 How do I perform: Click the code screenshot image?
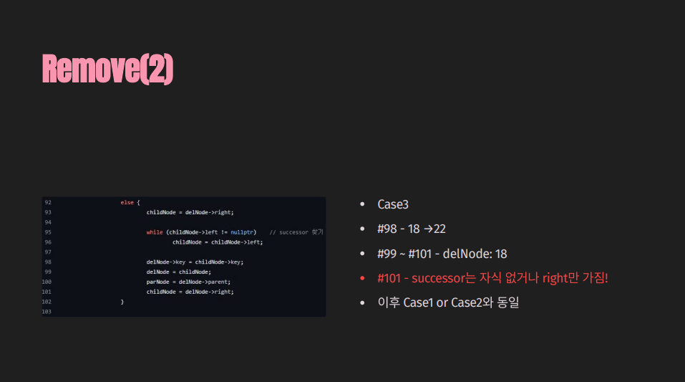tap(184, 257)
